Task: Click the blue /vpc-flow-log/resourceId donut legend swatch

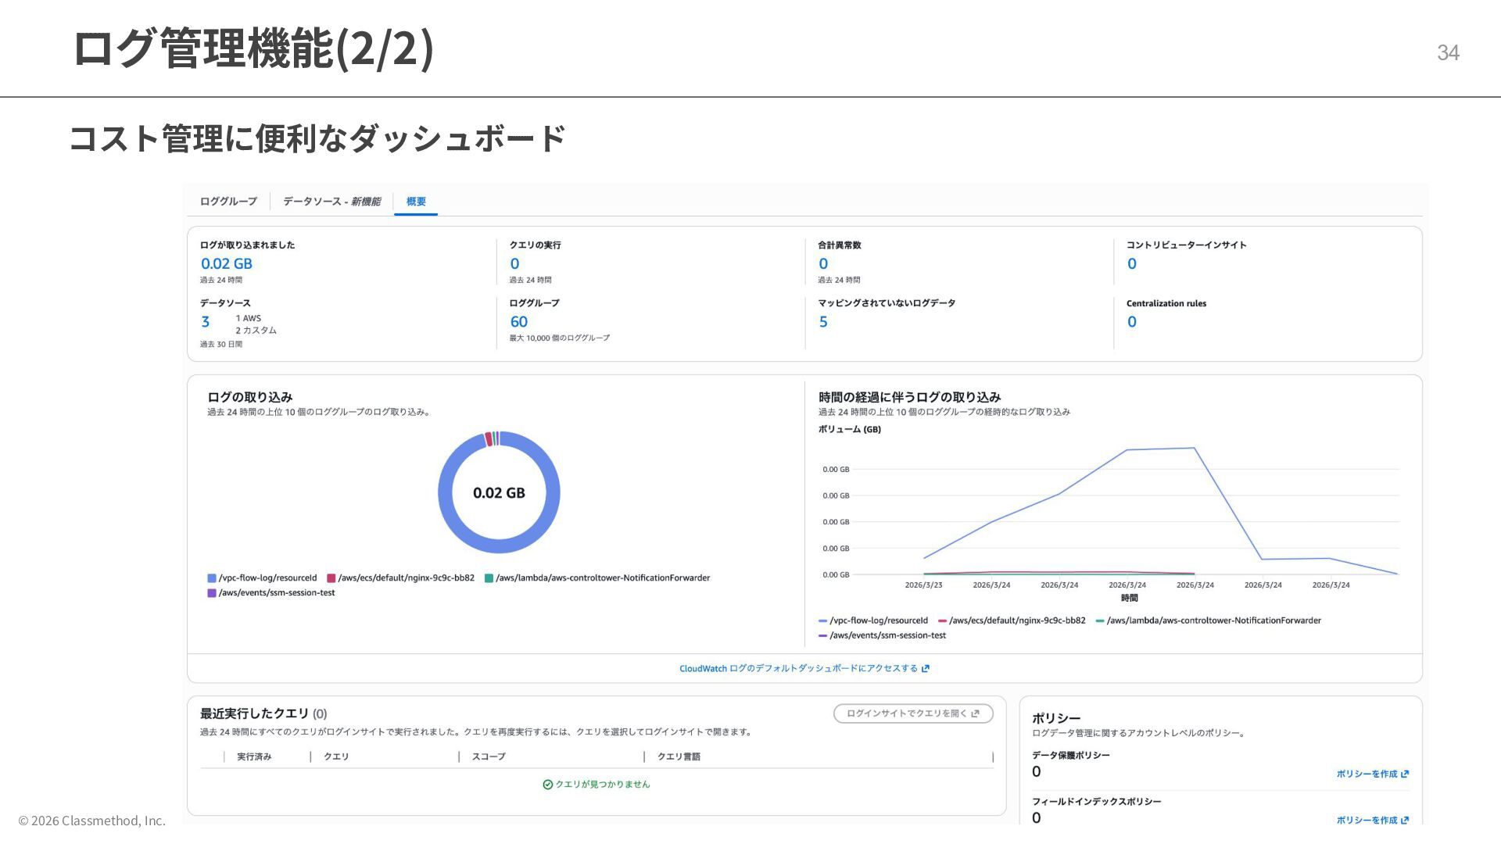Action: click(212, 578)
